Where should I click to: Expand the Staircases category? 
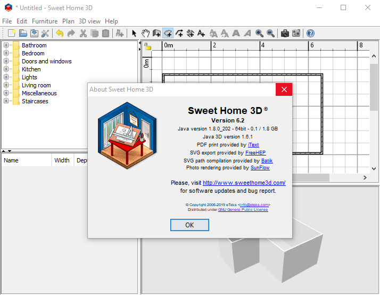click(x=6, y=101)
